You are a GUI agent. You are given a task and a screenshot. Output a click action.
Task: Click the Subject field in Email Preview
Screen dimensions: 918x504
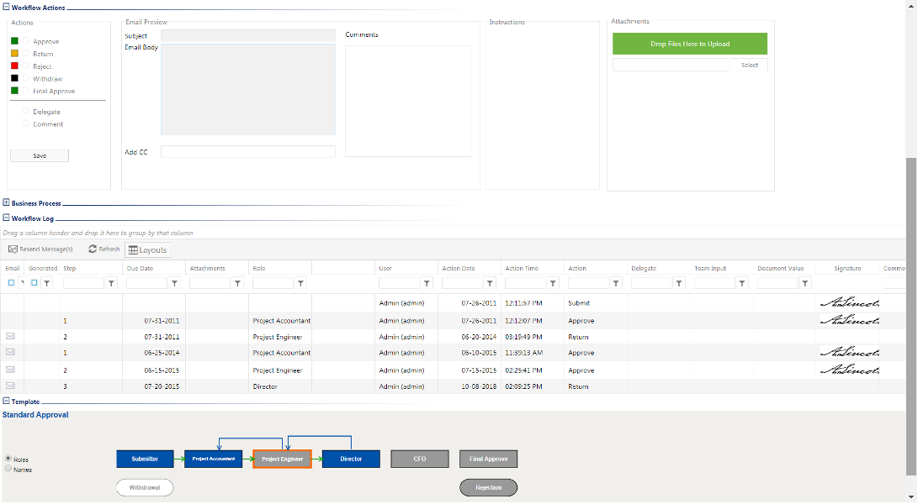point(248,35)
